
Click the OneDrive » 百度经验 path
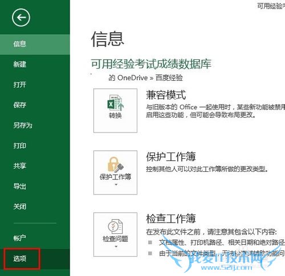146,78
